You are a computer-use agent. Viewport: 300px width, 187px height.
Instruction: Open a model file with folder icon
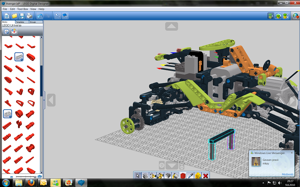point(14,16)
